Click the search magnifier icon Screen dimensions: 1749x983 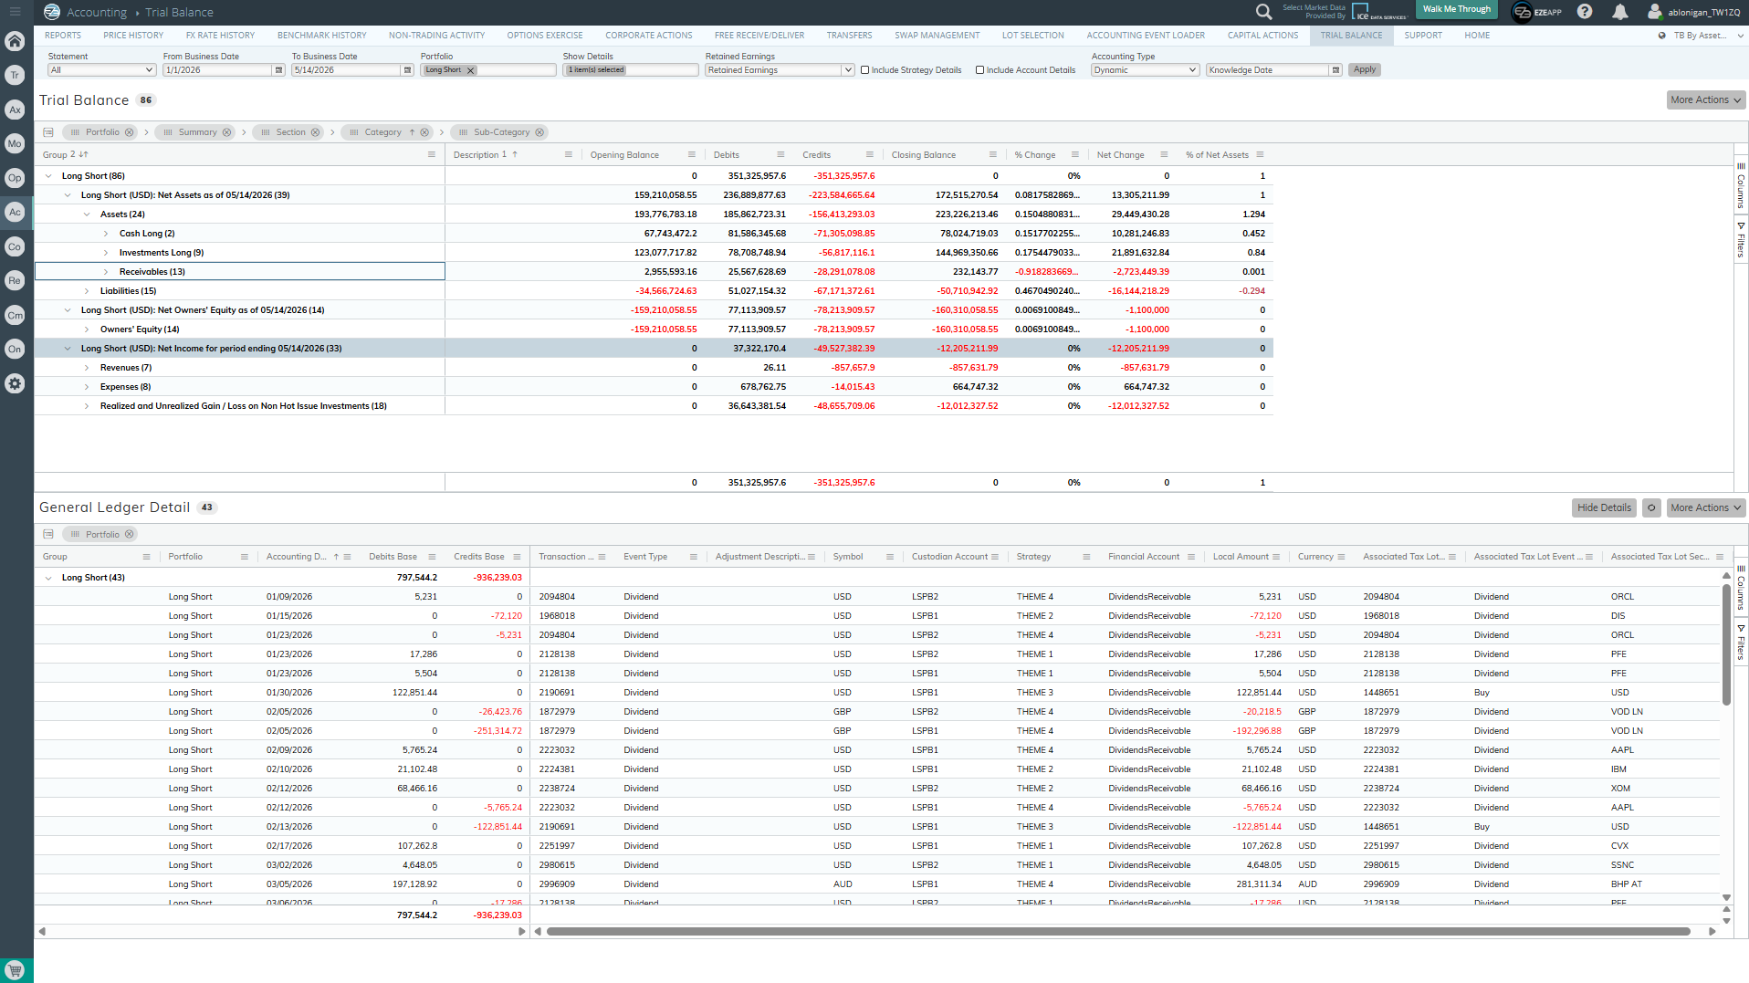pyautogui.click(x=1263, y=12)
